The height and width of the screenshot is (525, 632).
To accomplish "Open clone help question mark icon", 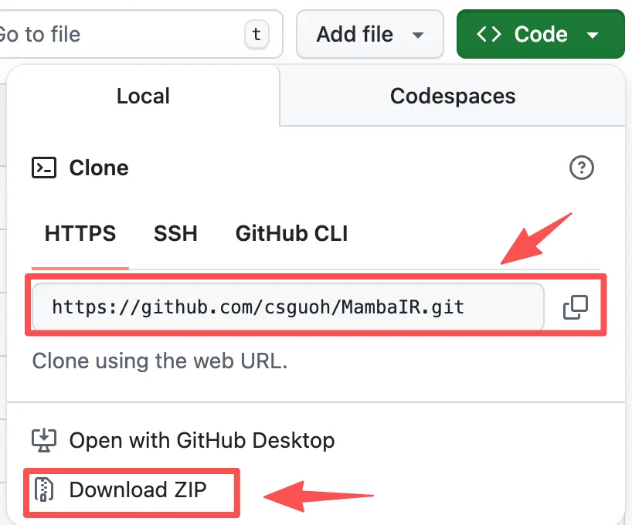I will click(581, 168).
